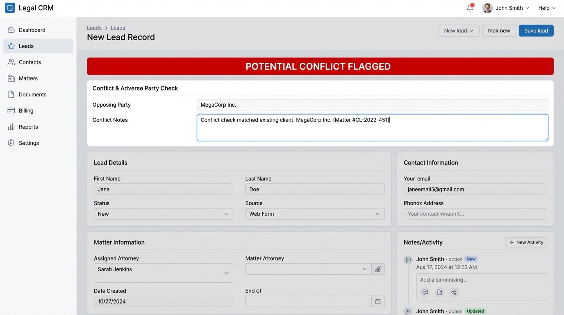Click the comment icon in the activity note box
This screenshot has height=315, width=564.
tap(425, 292)
